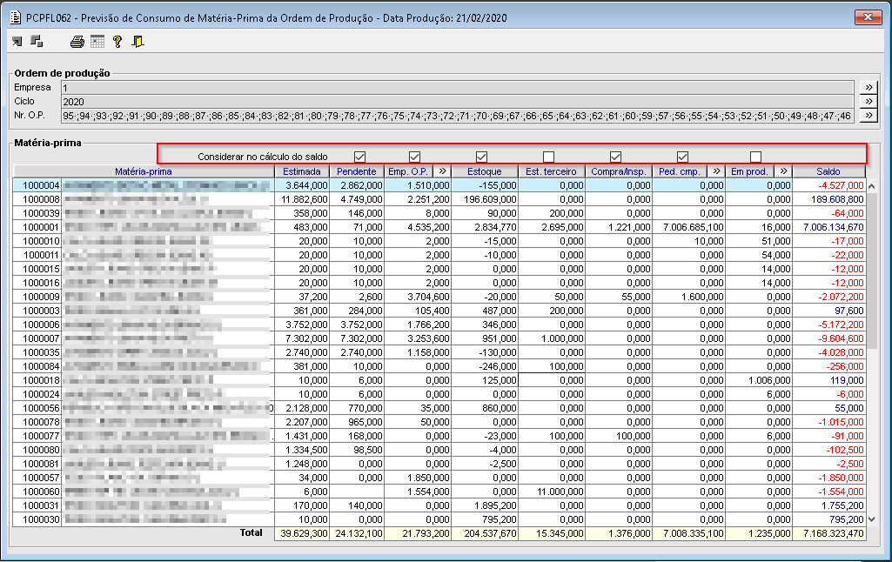
Task: Expand the arrows button next to Em prod. header
Action: tap(784, 171)
